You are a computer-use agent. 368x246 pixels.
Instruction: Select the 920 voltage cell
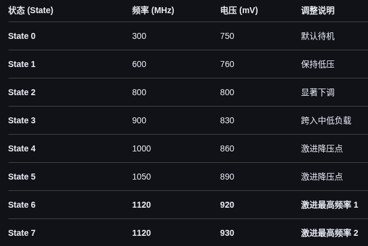click(x=227, y=205)
